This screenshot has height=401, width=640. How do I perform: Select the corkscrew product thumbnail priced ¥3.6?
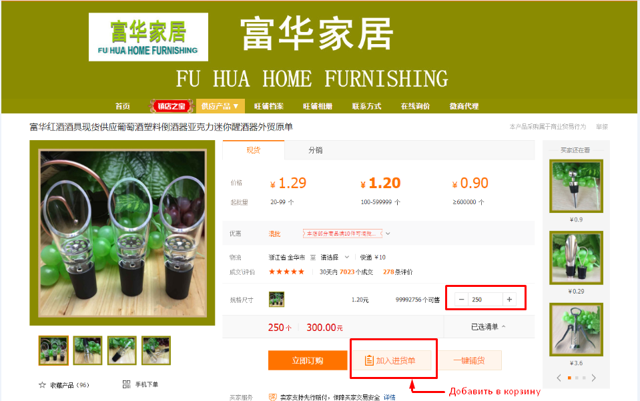(x=576, y=330)
